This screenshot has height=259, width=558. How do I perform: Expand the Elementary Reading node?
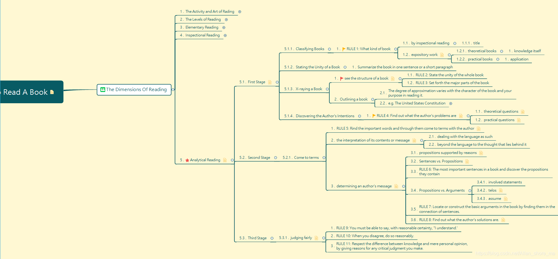point(224,28)
